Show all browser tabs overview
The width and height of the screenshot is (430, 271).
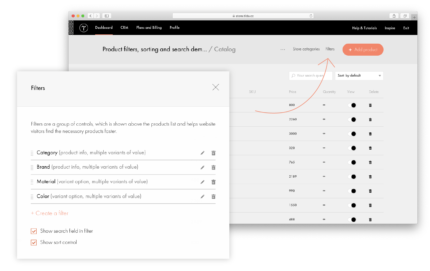click(405, 16)
